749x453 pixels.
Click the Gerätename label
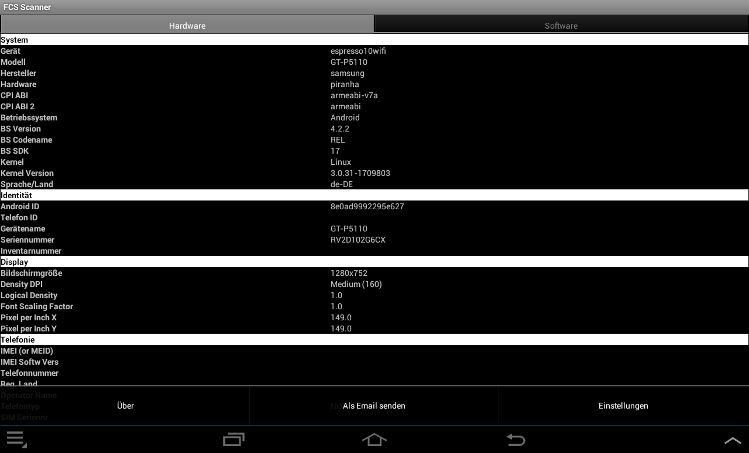pyautogui.click(x=23, y=229)
